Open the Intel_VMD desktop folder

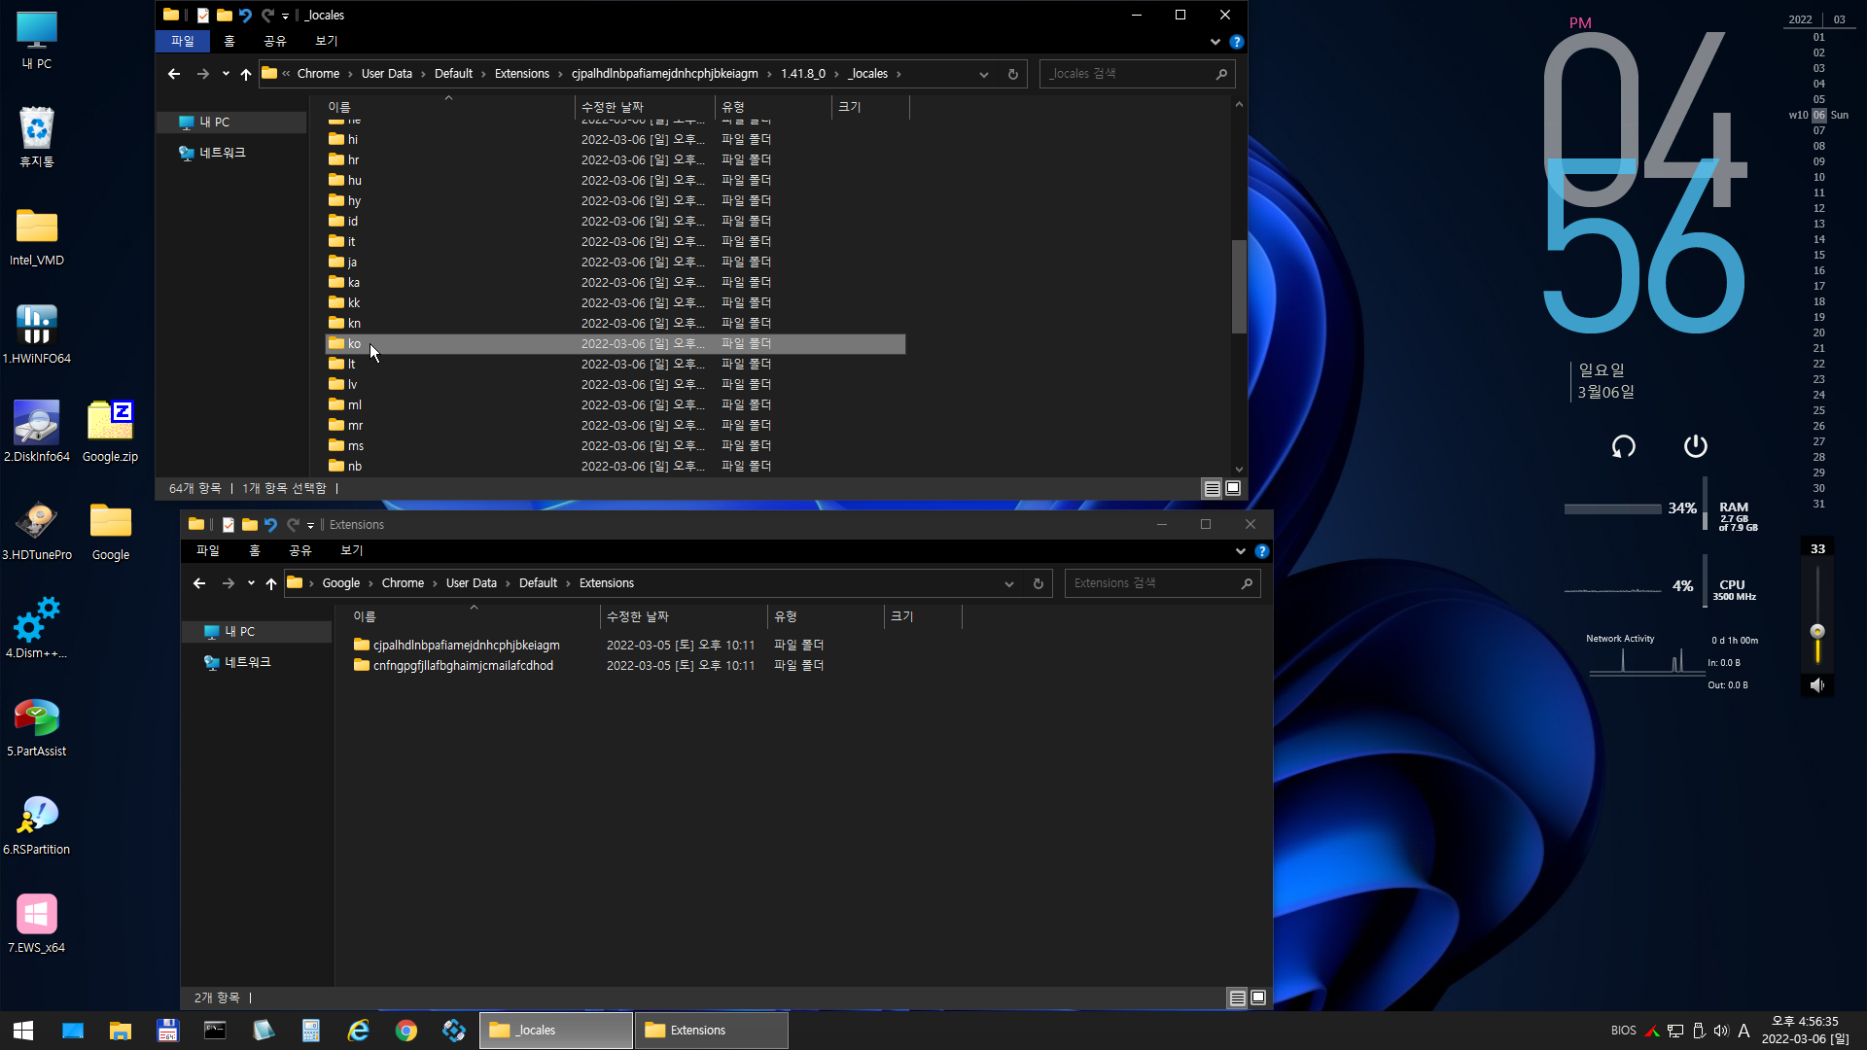click(37, 236)
